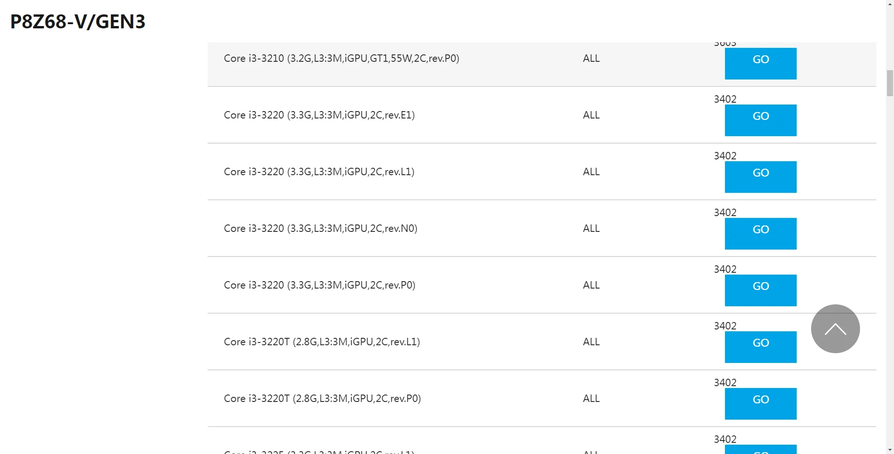The image size is (894, 454).
Task: Click the vertical scrollbar thumb
Action: tap(890, 83)
